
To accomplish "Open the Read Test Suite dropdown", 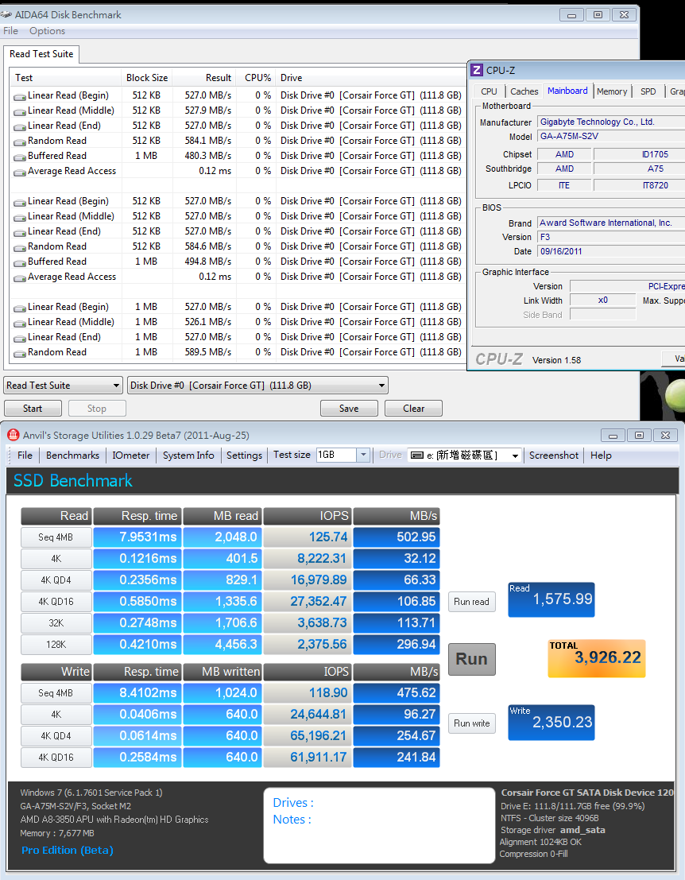I will (x=63, y=386).
